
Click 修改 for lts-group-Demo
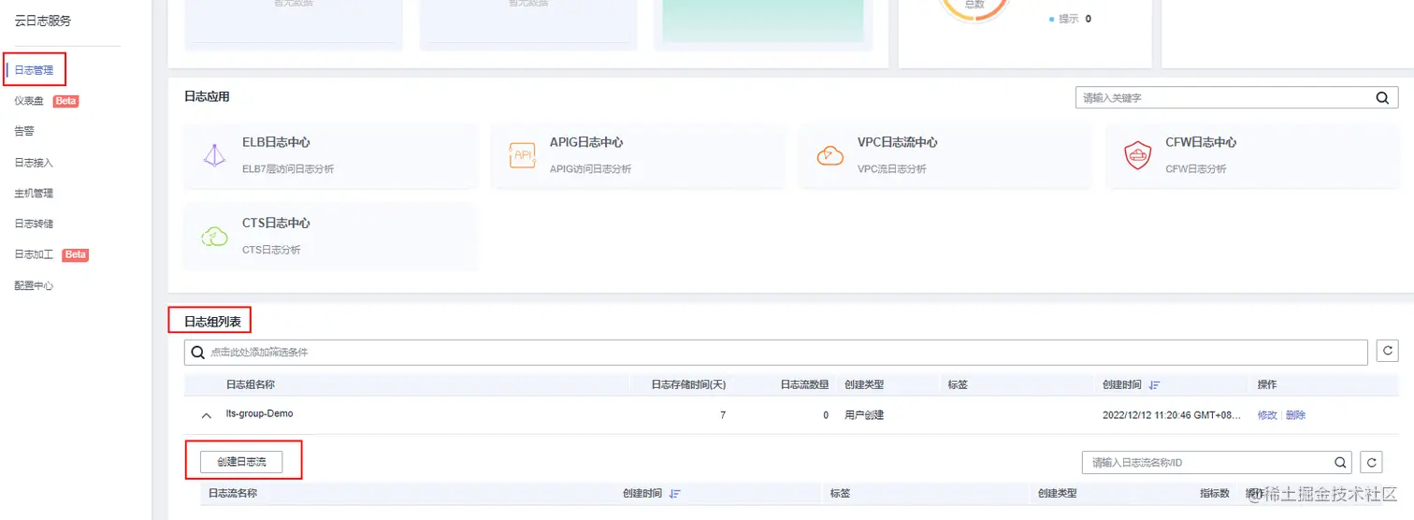click(x=1267, y=415)
